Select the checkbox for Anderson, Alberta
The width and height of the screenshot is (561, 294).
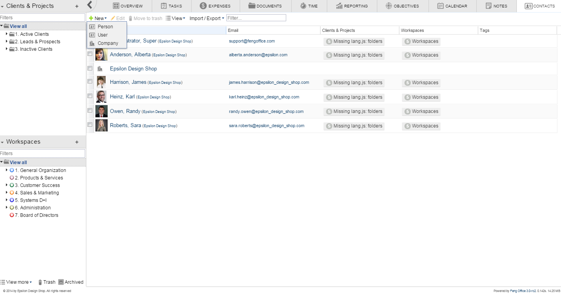pyautogui.click(x=90, y=54)
